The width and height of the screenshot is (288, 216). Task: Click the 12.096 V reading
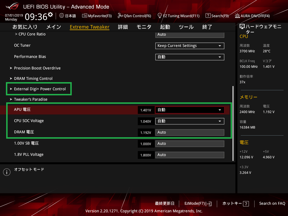click(x=246, y=157)
